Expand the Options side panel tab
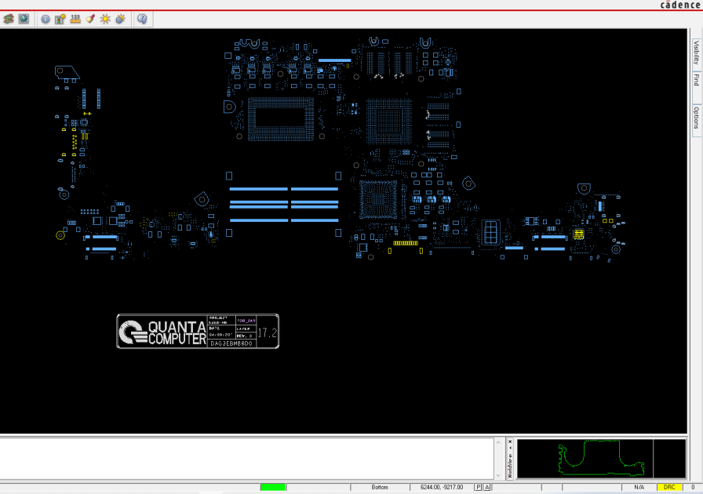Viewport: 703px width, 494px height. point(696,118)
